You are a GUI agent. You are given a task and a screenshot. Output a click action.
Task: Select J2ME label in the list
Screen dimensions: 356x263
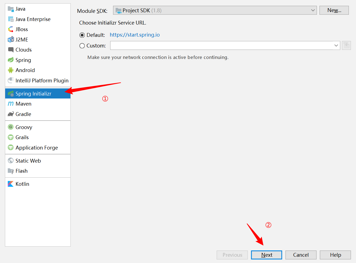point(22,40)
